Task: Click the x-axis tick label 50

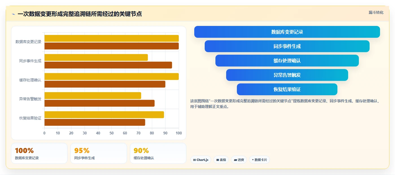Action: pos(112,133)
